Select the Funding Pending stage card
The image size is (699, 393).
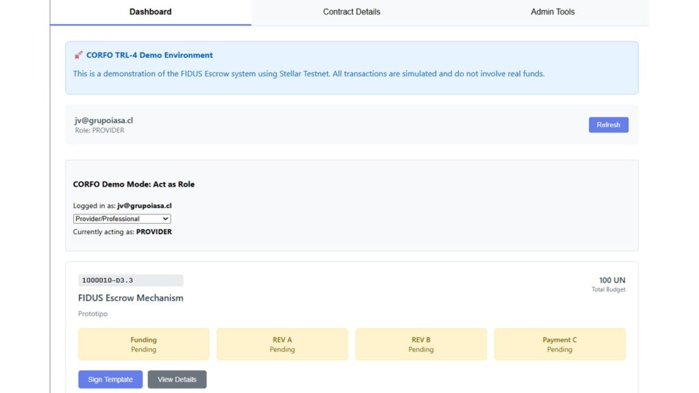[x=143, y=345]
